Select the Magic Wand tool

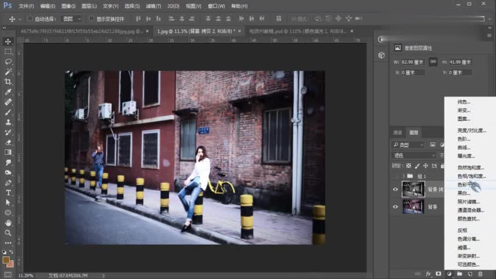tap(8, 71)
